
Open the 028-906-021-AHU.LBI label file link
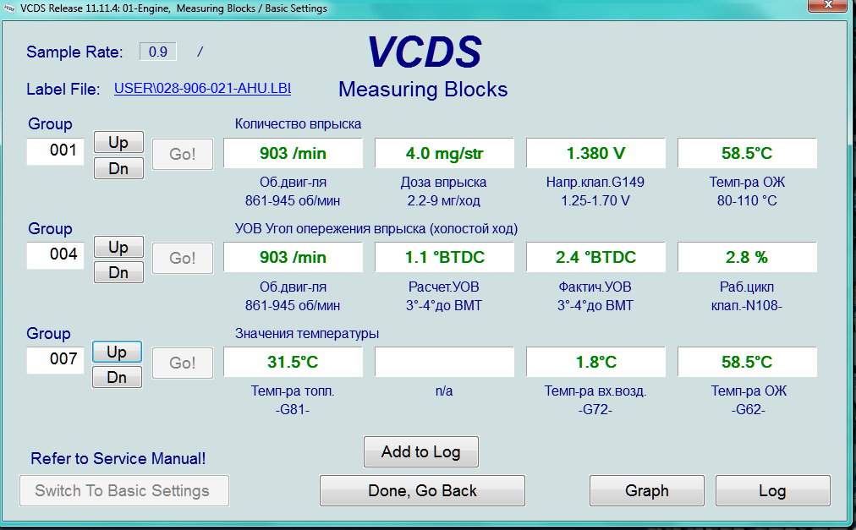202,88
